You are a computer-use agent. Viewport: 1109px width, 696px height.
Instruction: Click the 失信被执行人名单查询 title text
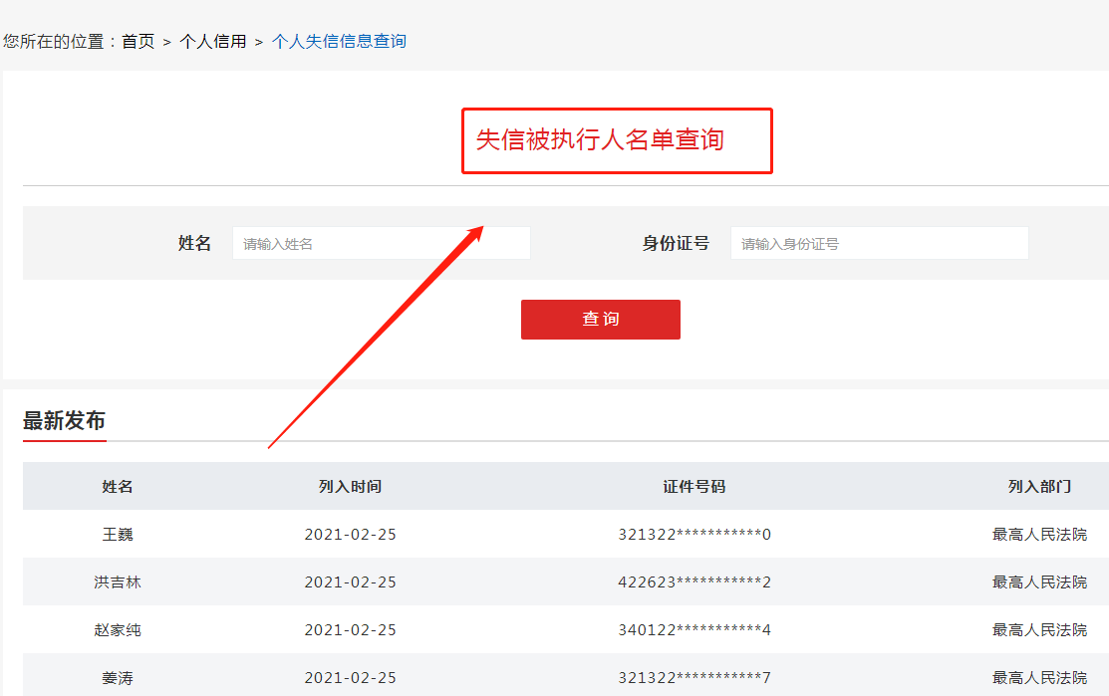click(x=600, y=140)
